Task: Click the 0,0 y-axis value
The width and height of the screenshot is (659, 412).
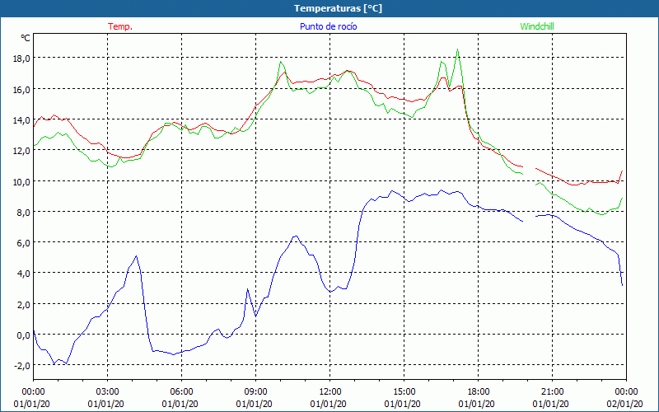Action: tap(24, 335)
